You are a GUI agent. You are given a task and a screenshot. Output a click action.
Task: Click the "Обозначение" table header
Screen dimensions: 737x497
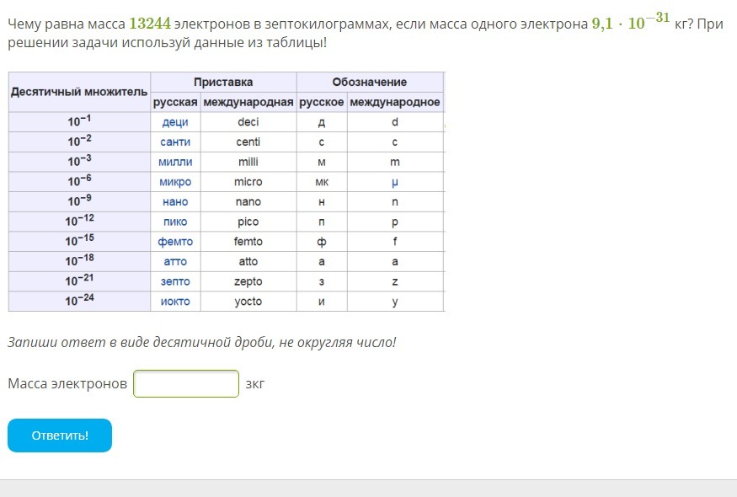click(369, 83)
